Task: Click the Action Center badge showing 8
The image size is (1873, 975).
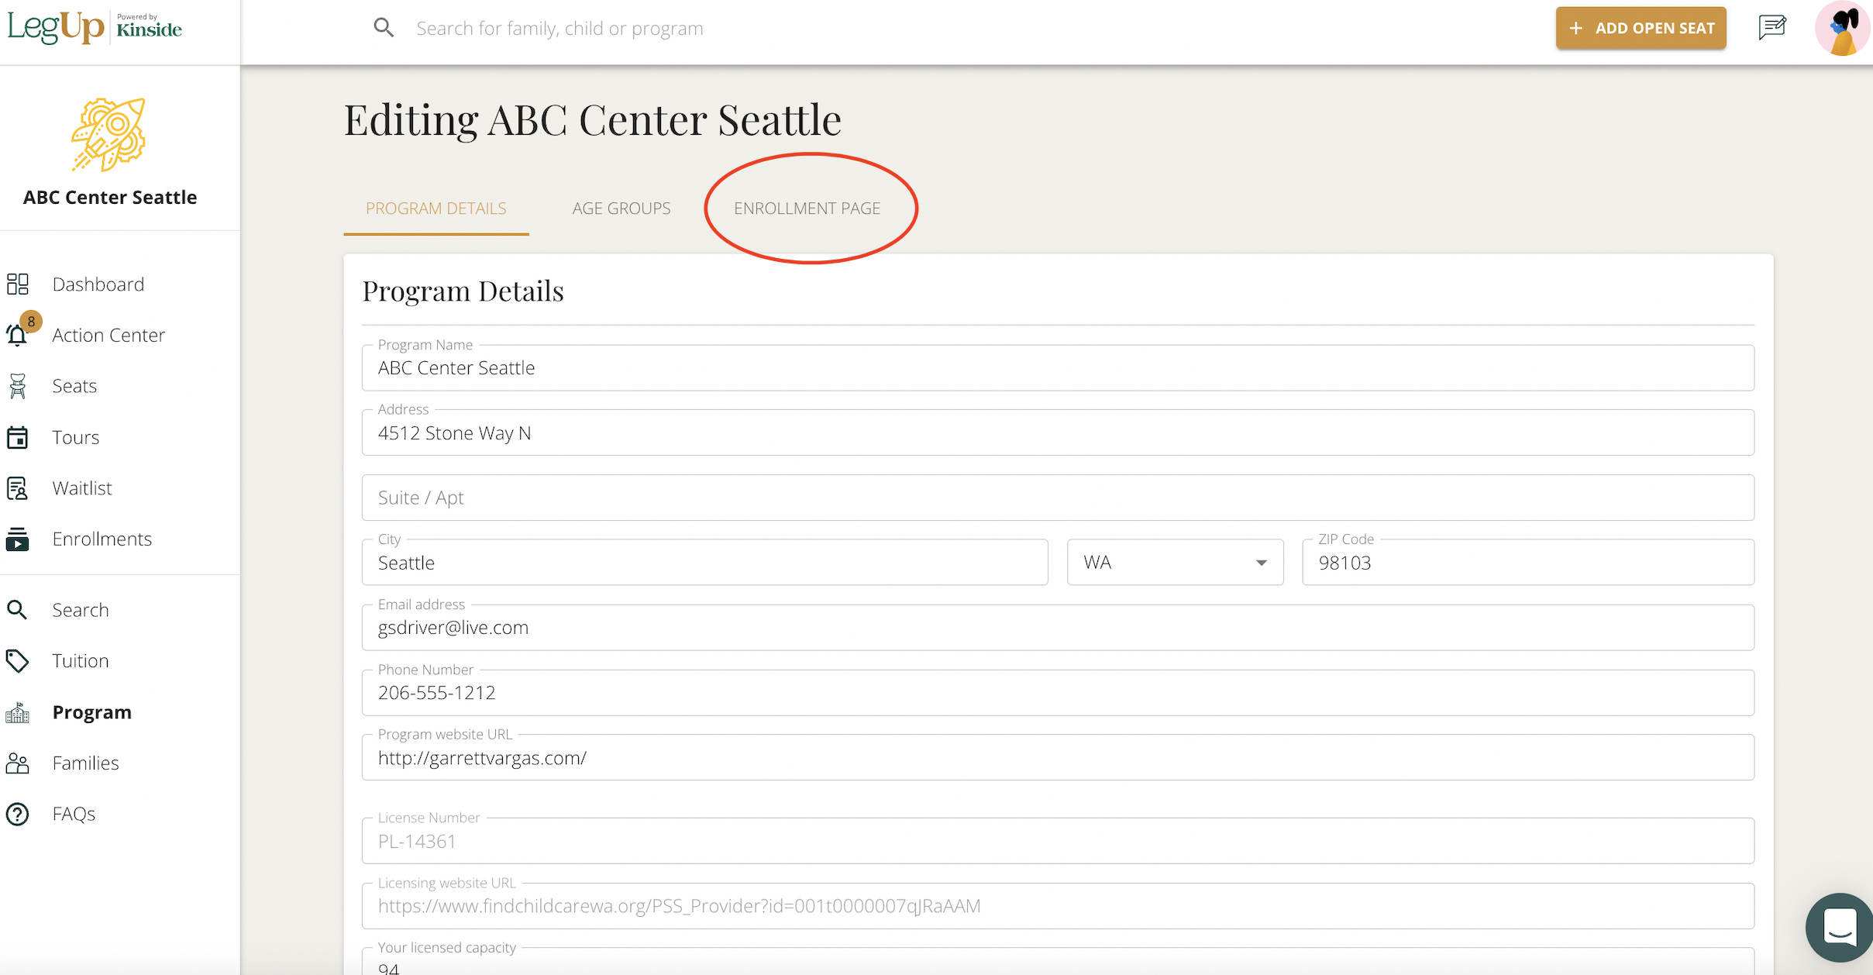Action: [x=31, y=321]
